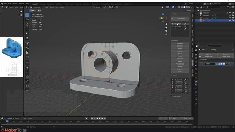Open the Window menu
The height and width of the screenshot is (132, 235).
(21, 4)
